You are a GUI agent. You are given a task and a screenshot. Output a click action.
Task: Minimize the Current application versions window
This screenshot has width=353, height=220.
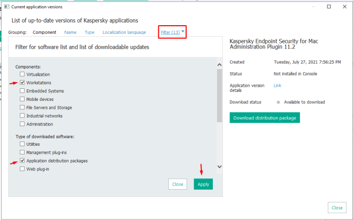click(313, 7)
